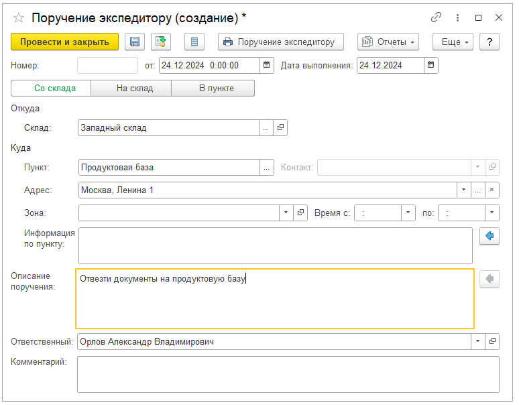Viewport: 519px width, 405px height.
Task: Click into the Комментарий text field
Action: click(288, 373)
